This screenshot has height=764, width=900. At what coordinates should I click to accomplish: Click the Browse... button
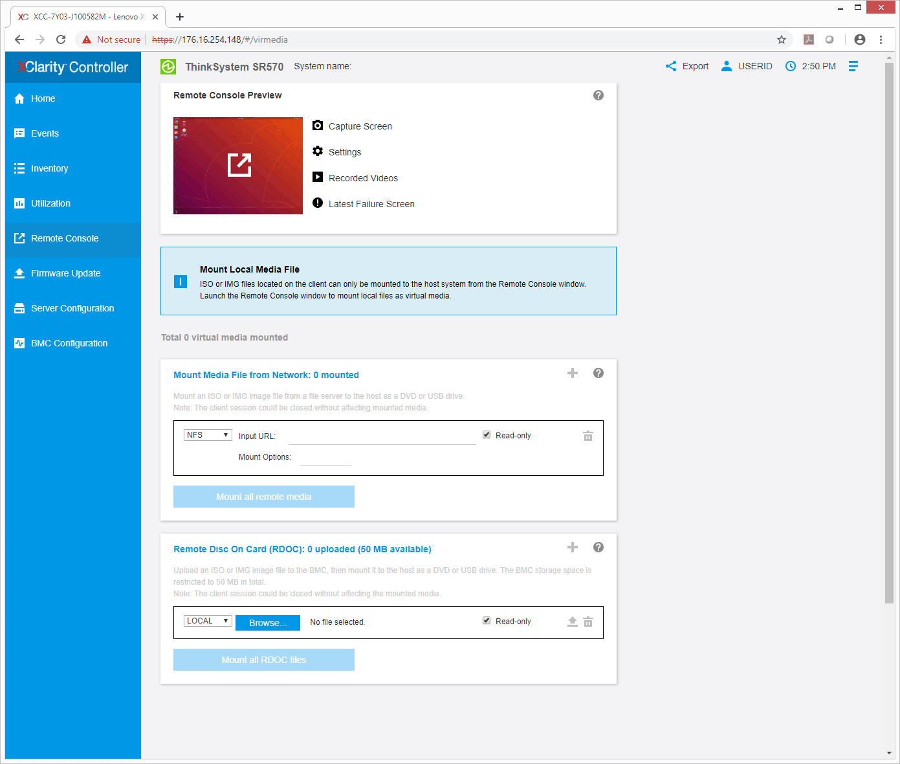(268, 623)
